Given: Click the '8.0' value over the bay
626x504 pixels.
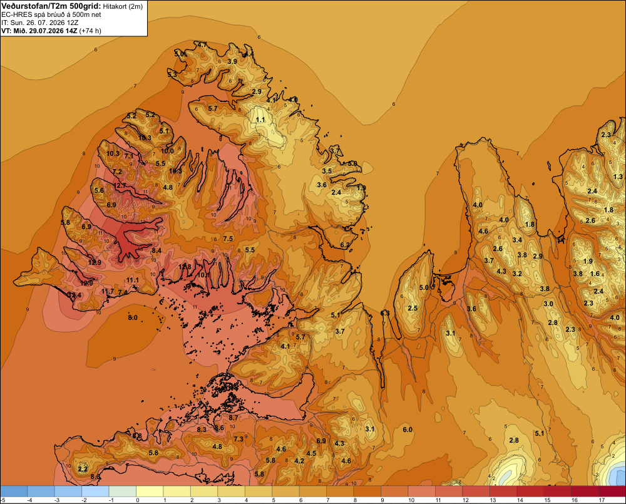Looking at the screenshot, I should (x=133, y=317).
